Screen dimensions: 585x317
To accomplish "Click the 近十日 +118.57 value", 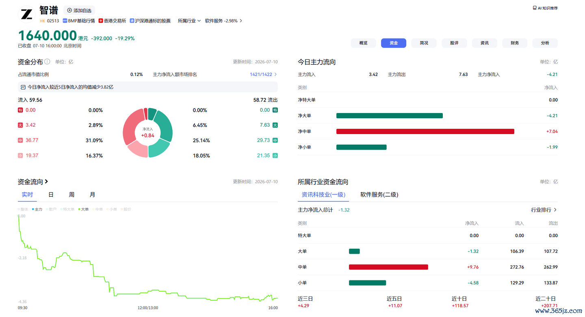I will [460, 306].
